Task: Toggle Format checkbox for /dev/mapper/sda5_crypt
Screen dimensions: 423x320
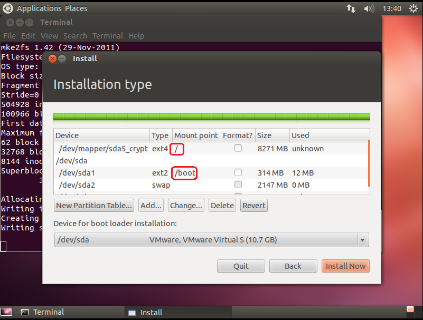Action: (238, 149)
